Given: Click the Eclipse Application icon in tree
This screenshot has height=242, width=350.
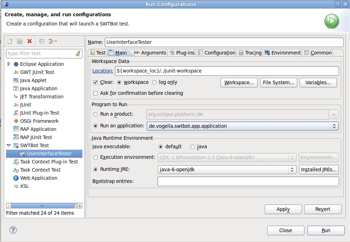Looking at the screenshot, I should click(16, 64).
